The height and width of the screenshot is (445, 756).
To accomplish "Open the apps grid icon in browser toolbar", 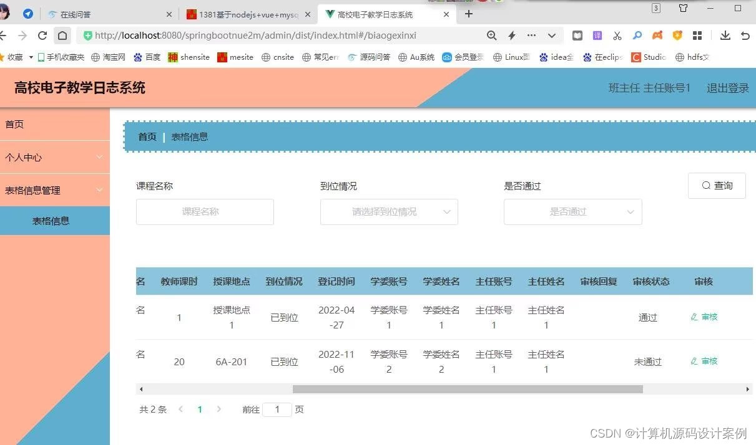I will pos(697,36).
